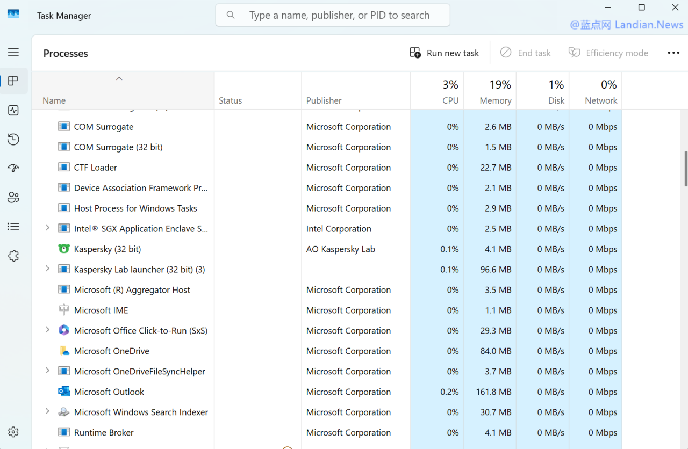
Task: Expand Microsoft Office Click-to-Run (SxS) group
Action: (x=47, y=330)
